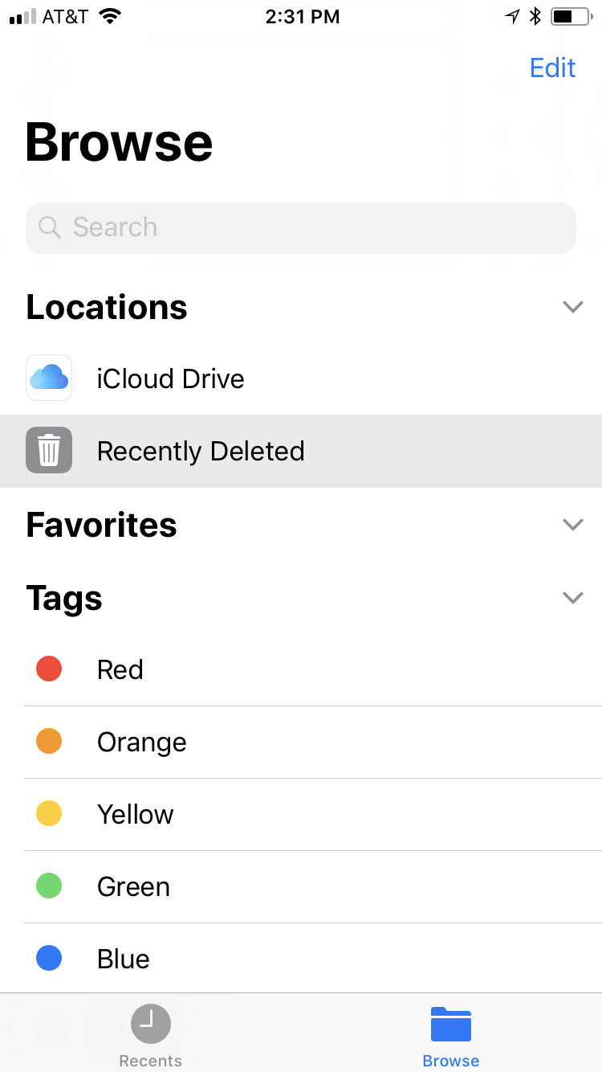Tap the magnifying glass search icon
Image resolution: width=602 pixels, height=1072 pixels.
50,227
